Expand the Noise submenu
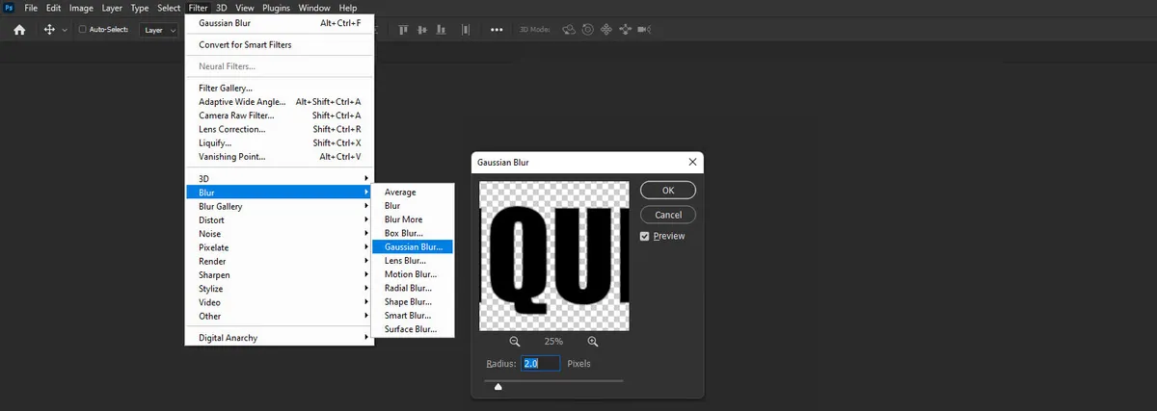The height and width of the screenshot is (411, 1157). coord(280,234)
